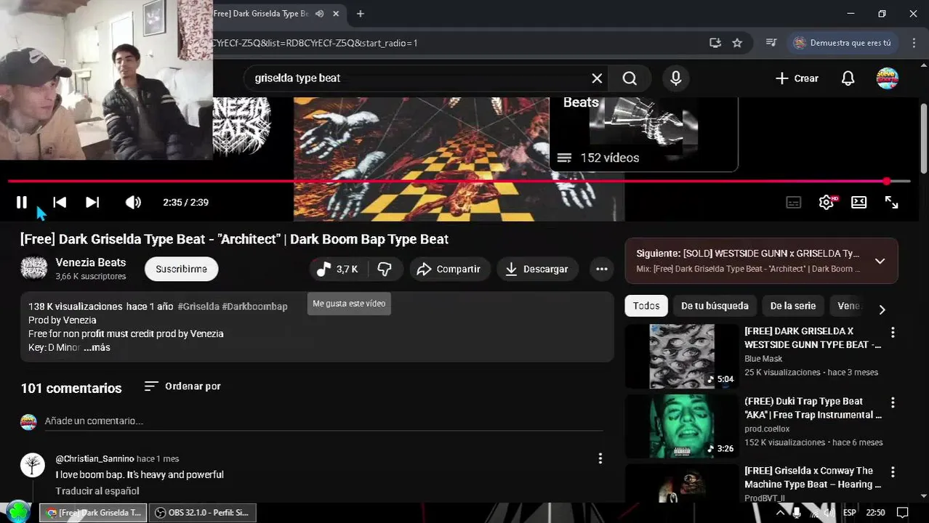Open the 152 vídeos playlist card
Image resolution: width=929 pixels, height=523 pixels.
pyautogui.click(x=644, y=134)
